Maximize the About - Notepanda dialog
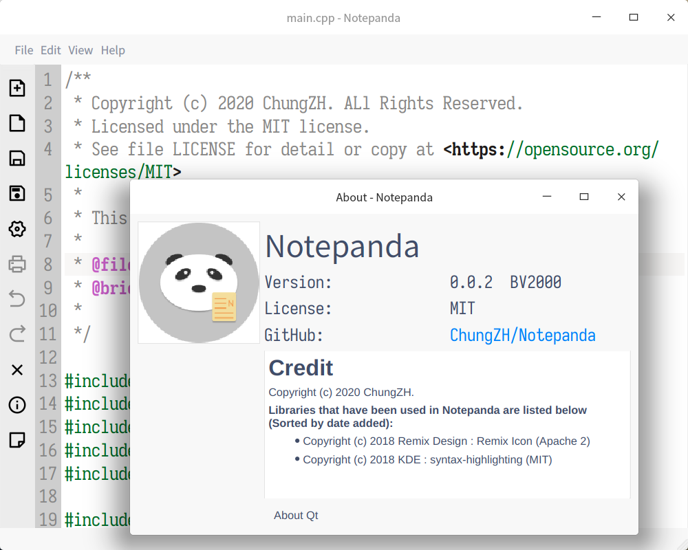Screen dimensions: 688x550 (584, 197)
